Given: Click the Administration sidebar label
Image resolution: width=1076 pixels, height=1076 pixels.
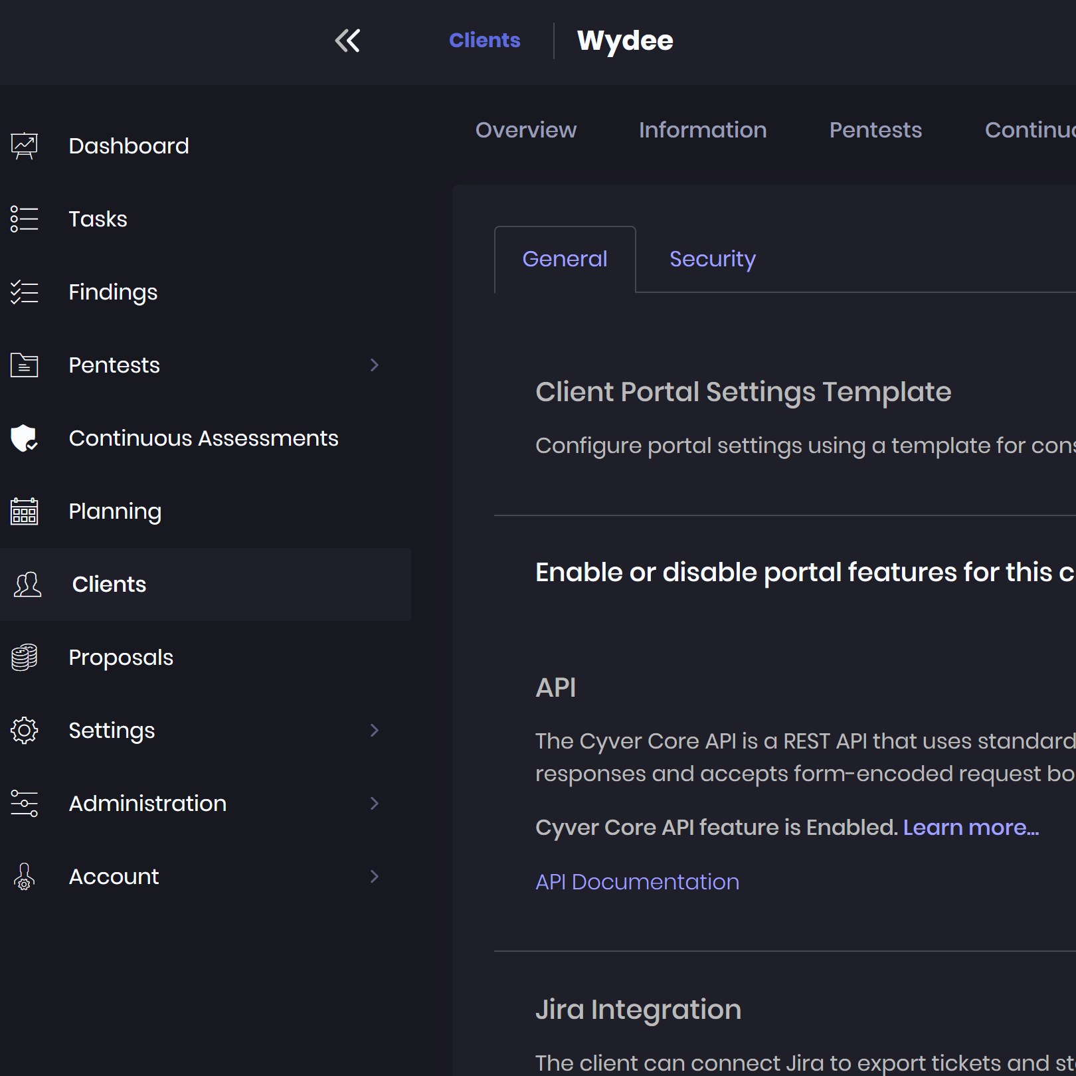Looking at the screenshot, I should tap(147, 804).
